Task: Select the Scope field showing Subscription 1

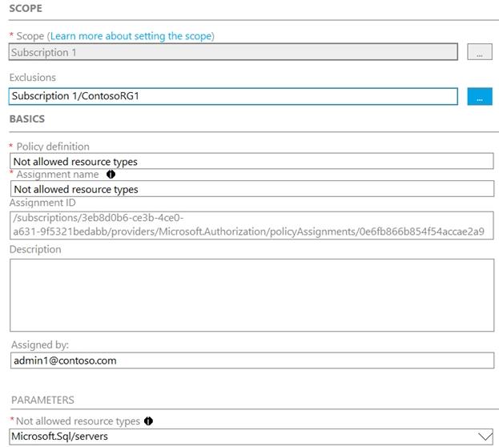Action: tap(233, 52)
